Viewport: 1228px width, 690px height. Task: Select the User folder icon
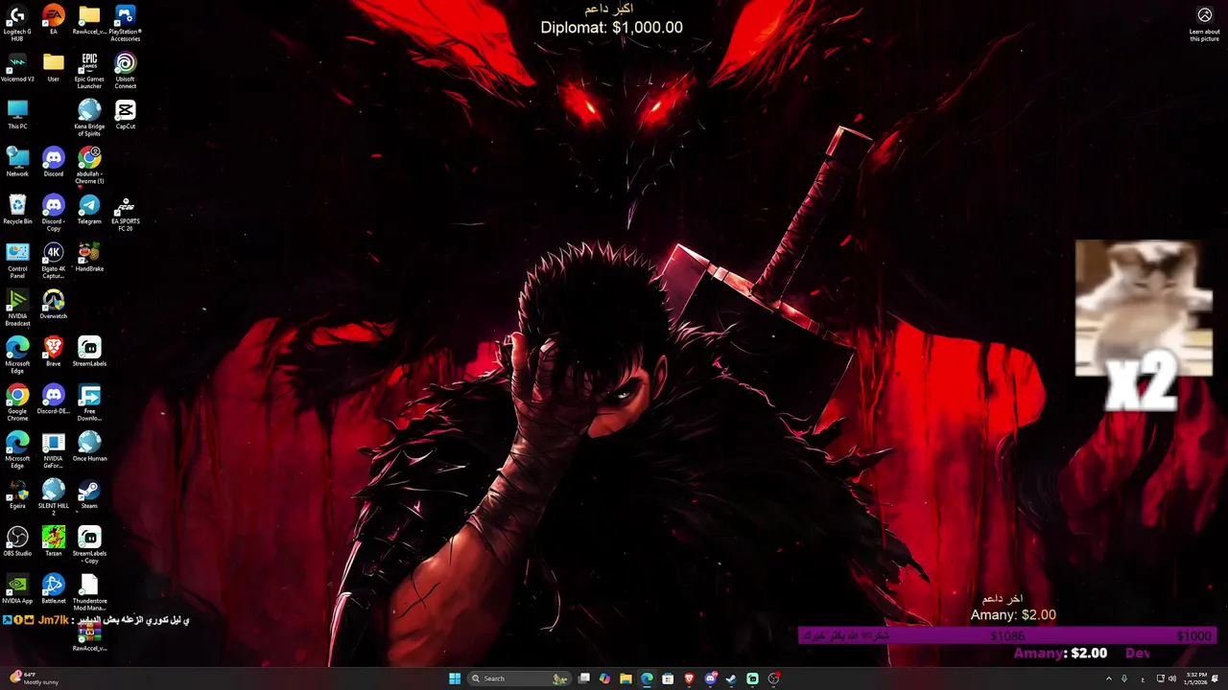click(x=54, y=67)
